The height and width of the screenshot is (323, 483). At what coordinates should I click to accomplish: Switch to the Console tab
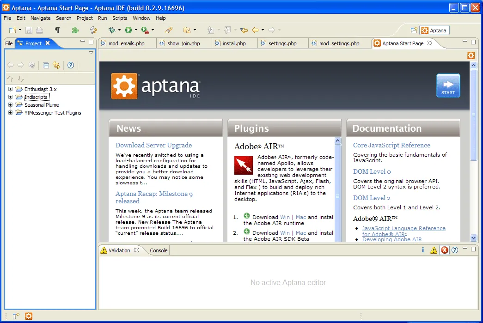coord(159,250)
